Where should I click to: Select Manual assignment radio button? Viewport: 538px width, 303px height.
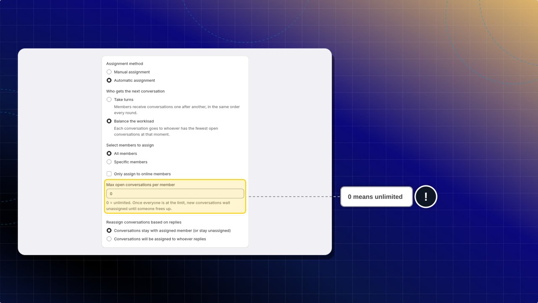click(x=109, y=72)
